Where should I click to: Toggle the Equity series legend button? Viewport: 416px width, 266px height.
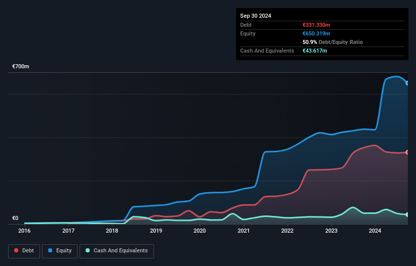(x=60, y=251)
